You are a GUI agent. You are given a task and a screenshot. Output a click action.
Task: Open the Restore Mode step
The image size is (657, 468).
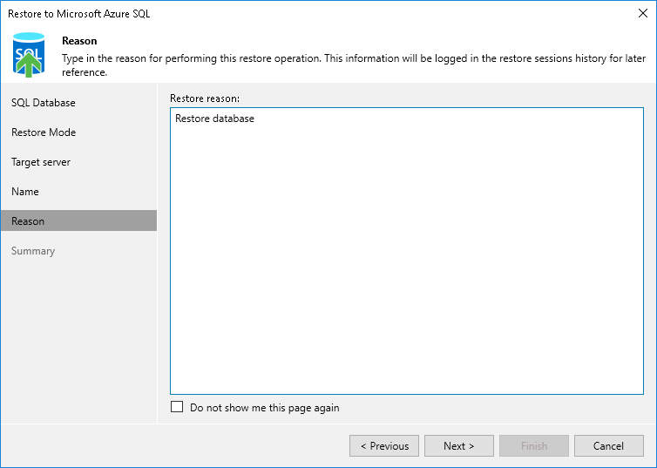coord(78,132)
